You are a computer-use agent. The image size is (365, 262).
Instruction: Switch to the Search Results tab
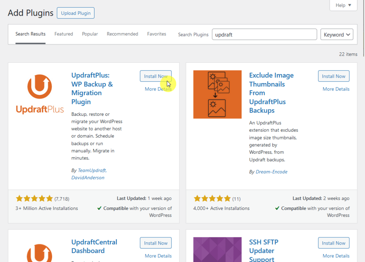[x=31, y=34]
